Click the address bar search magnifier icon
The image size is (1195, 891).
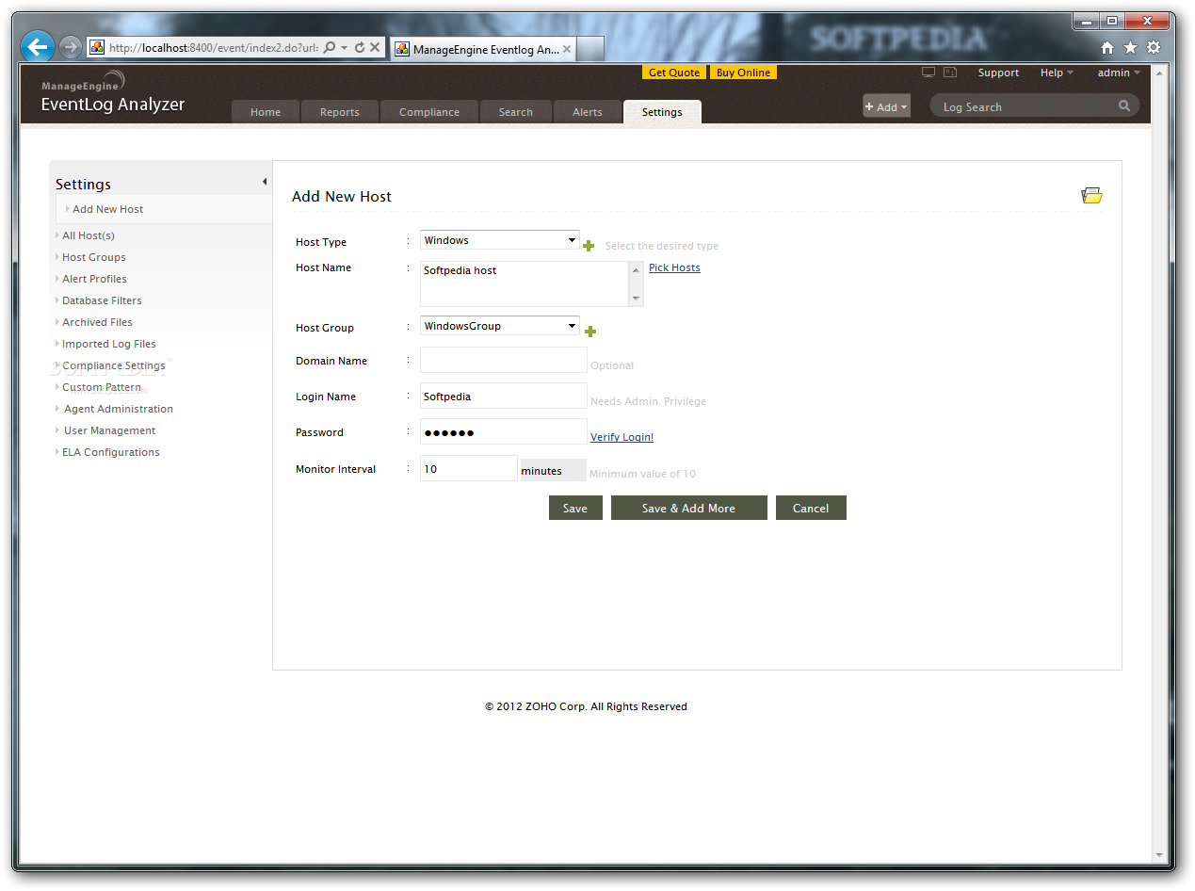(329, 47)
